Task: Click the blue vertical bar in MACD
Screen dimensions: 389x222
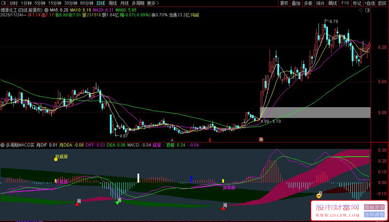Action: tap(191, 179)
